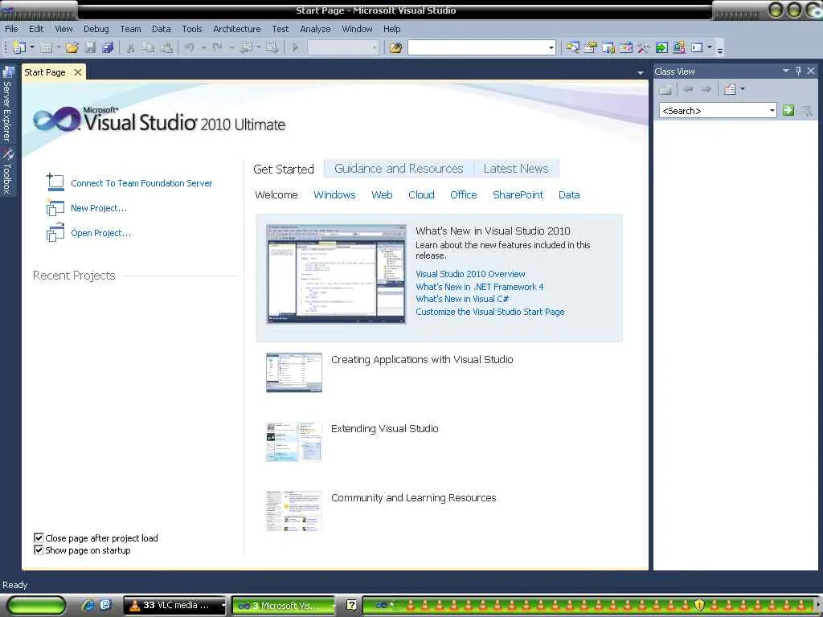Click the Paste toolbar icon

point(166,47)
